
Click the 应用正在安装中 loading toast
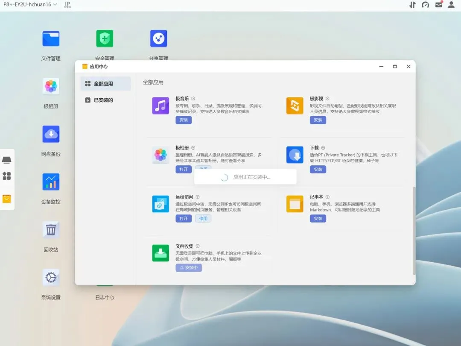click(245, 177)
